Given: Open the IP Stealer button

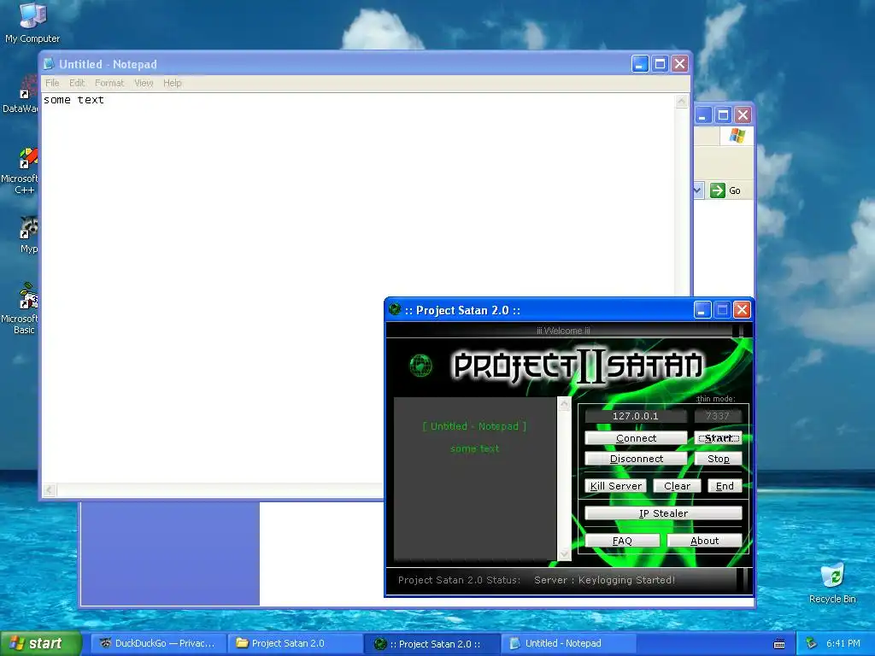Looking at the screenshot, I should 663,513.
